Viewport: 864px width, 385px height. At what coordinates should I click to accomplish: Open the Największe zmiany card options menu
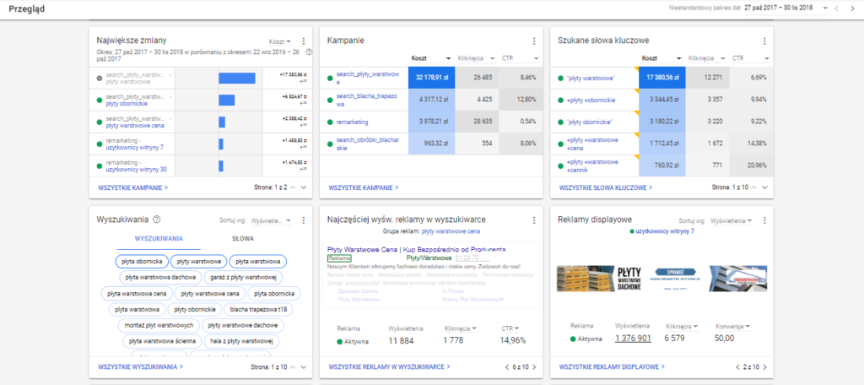click(303, 41)
